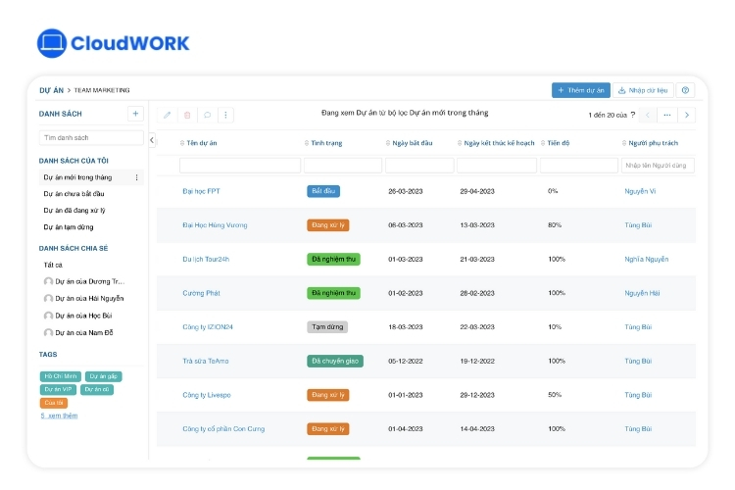
Task: Click the red trash delete icon
Action: tap(187, 115)
